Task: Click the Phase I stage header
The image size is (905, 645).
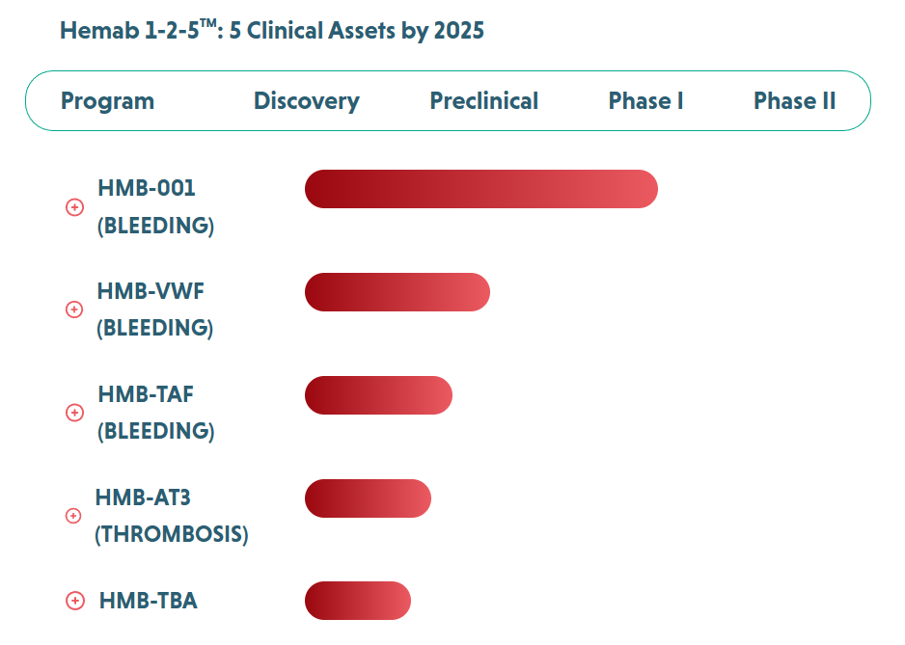Action: (645, 101)
